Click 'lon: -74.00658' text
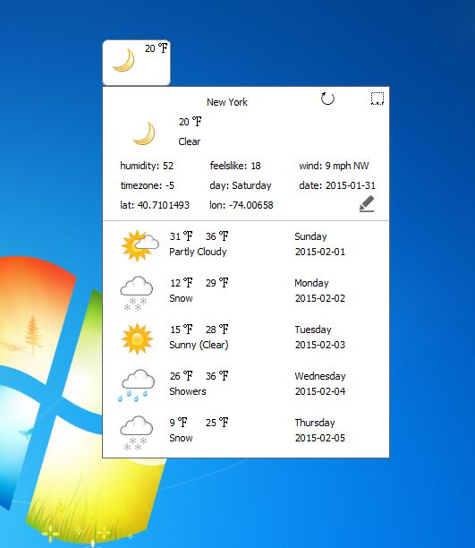The image size is (475, 548). click(242, 205)
